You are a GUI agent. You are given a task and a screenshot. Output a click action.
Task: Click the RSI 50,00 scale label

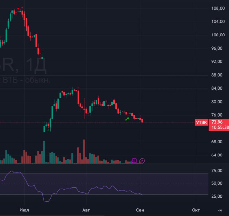[217, 183]
